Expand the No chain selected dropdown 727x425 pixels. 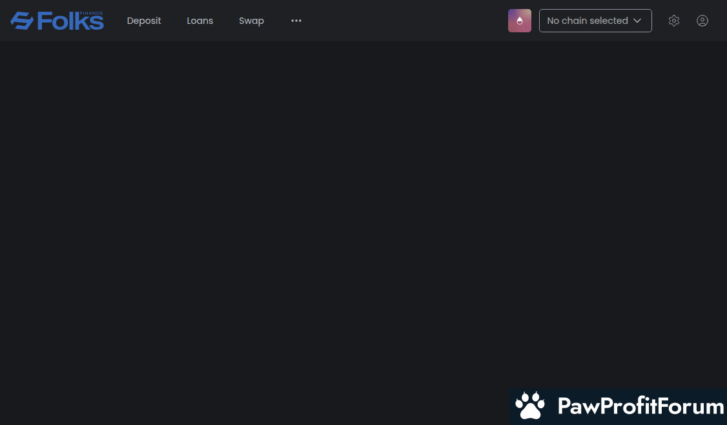click(x=595, y=21)
